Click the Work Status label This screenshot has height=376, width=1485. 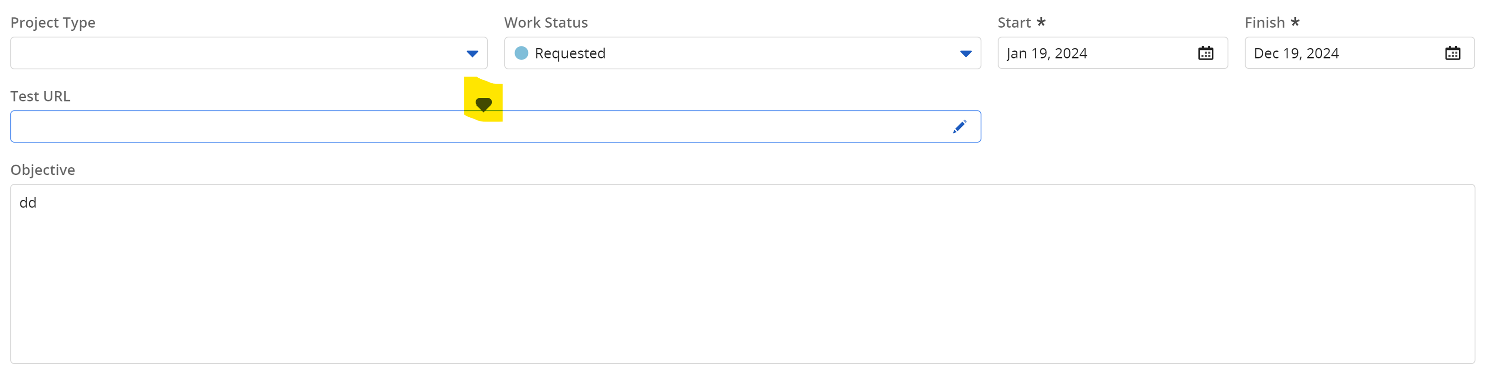545,23
